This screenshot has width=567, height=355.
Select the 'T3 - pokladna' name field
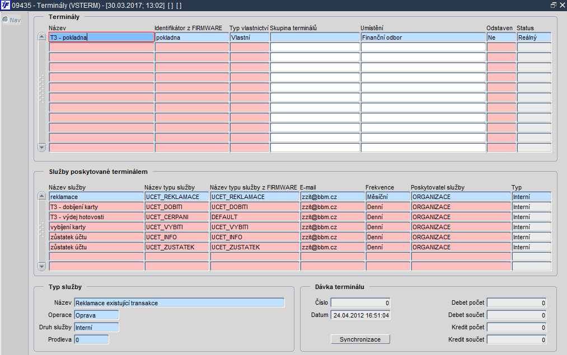tap(102, 37)
